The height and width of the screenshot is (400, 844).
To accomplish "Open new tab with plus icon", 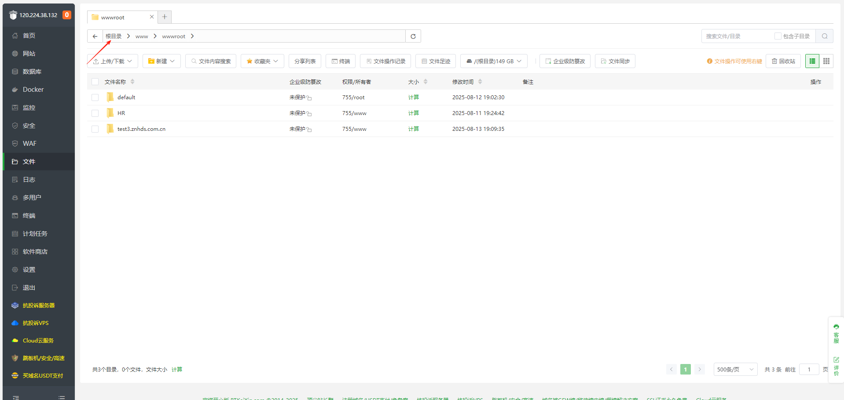I will click(x=165, y=17).
